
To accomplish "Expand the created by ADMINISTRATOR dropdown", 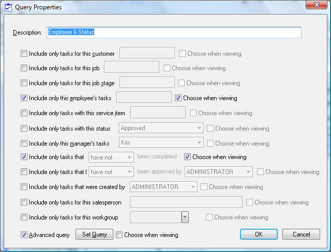I will pos(193,187).
